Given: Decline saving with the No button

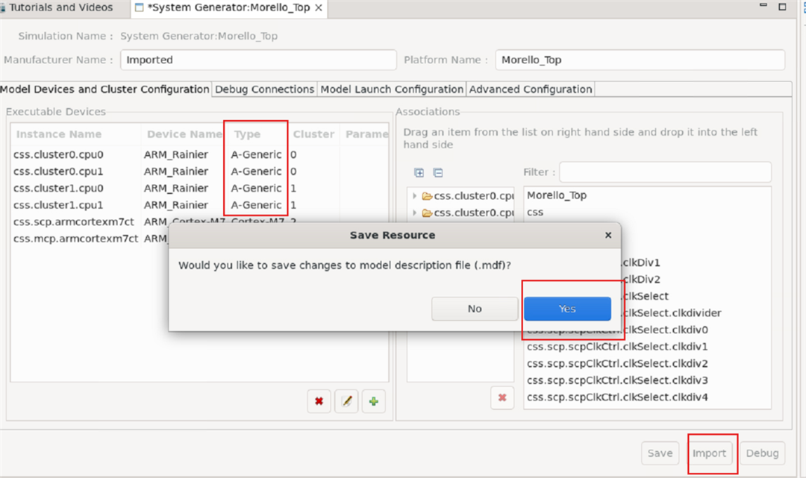Looking at the screenshot, I should [x=475, y=309].
